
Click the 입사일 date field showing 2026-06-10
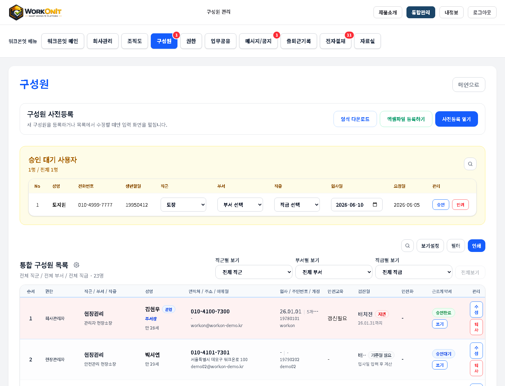point(357,205)
